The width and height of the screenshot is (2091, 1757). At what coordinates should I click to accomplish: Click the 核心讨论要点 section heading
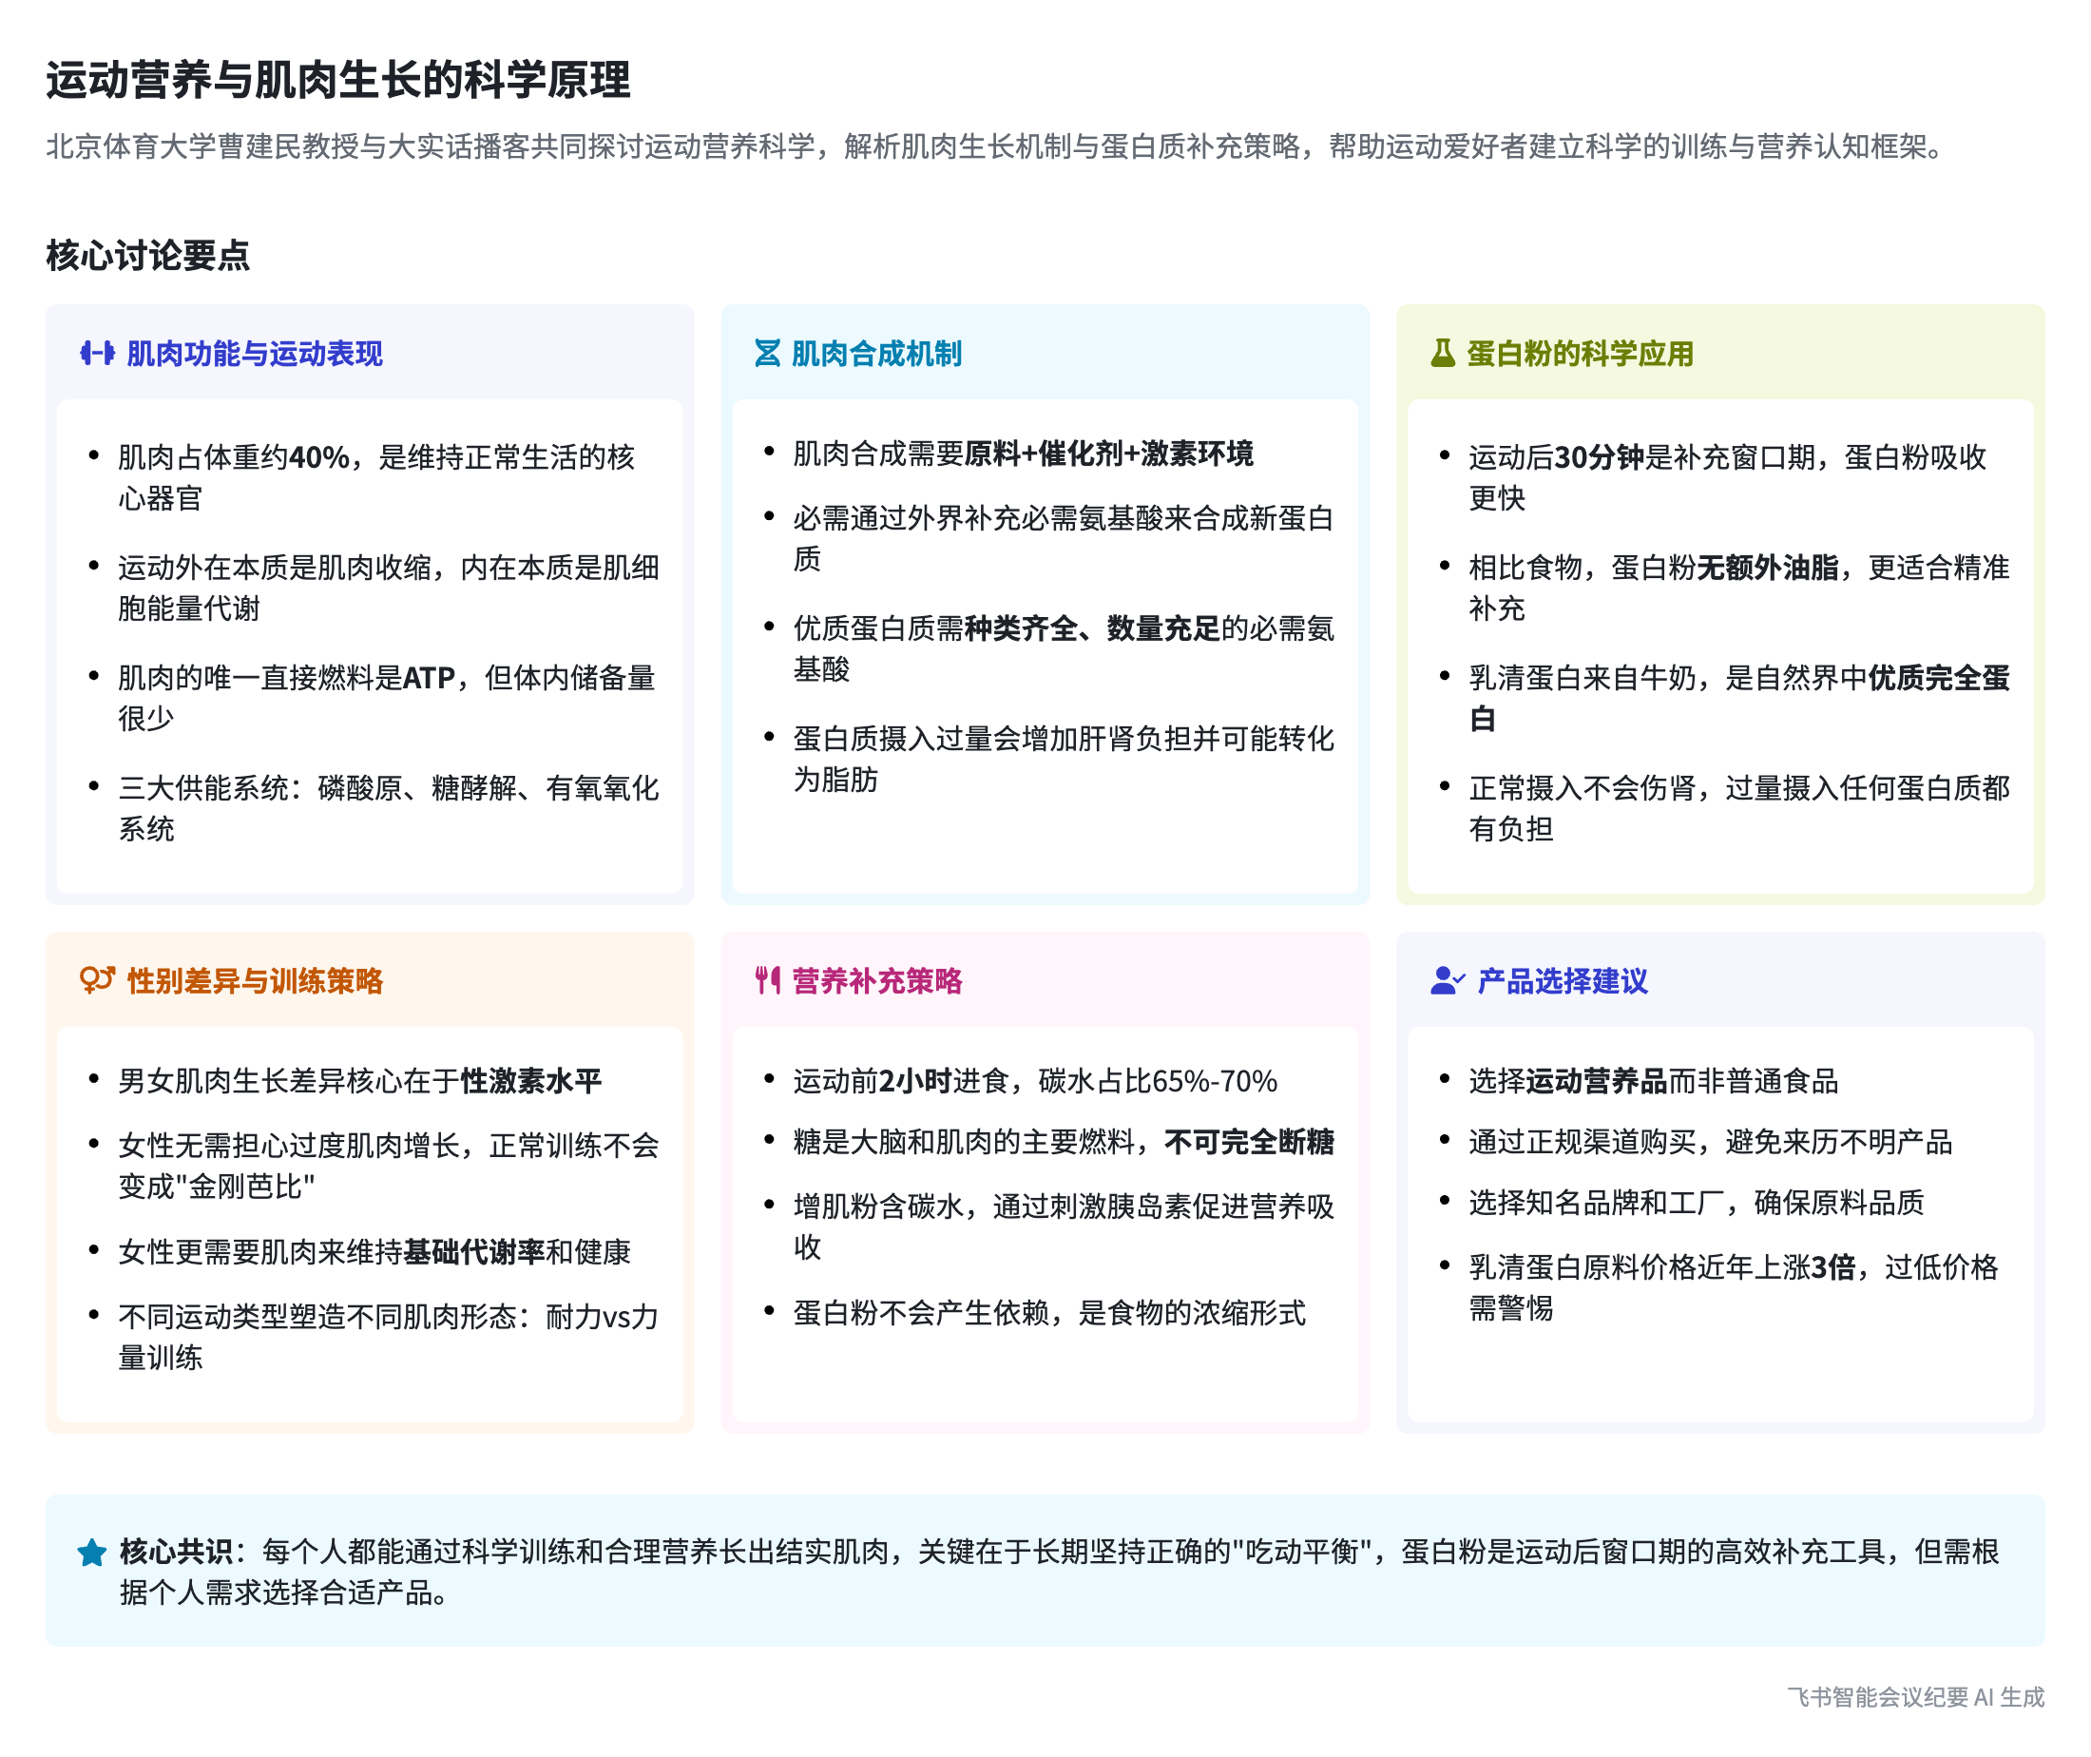click(x=147, y=255)
